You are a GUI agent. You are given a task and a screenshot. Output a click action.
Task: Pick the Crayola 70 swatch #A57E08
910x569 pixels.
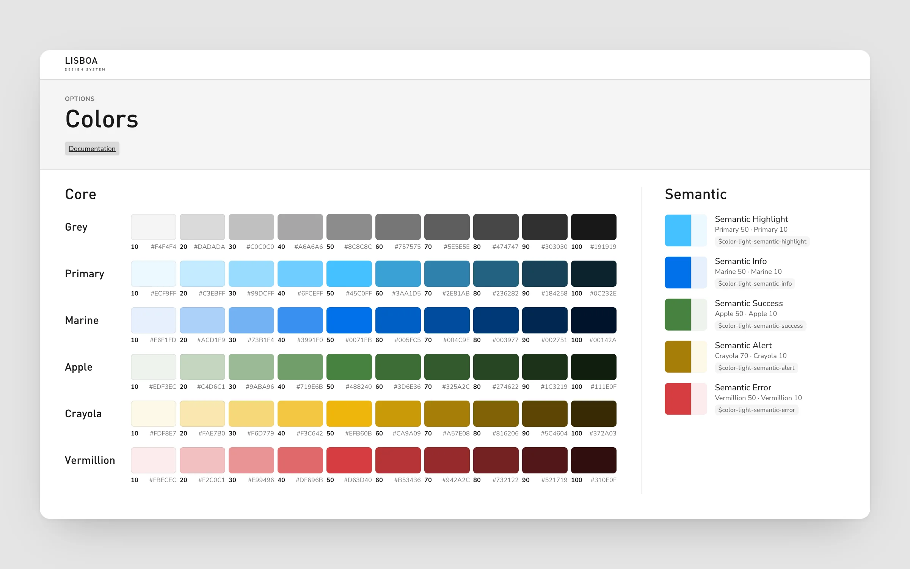click(447, 413)
